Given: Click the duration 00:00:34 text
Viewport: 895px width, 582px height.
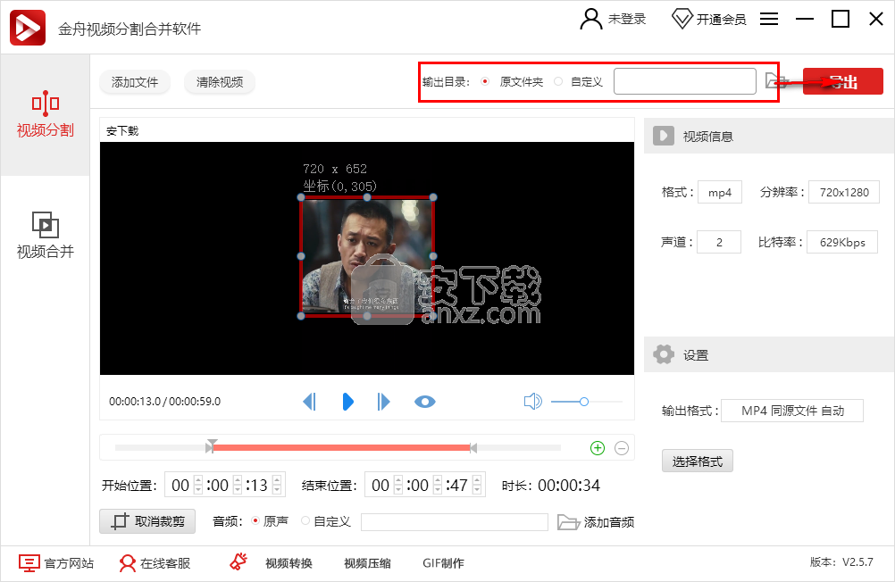Looking at the screenshot, I should point(569,486).
